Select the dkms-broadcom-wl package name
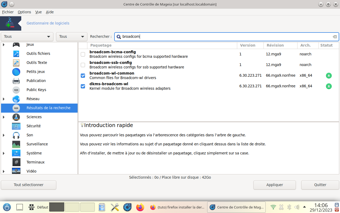The height and width of the screenshot is (213, 340). 109,84
